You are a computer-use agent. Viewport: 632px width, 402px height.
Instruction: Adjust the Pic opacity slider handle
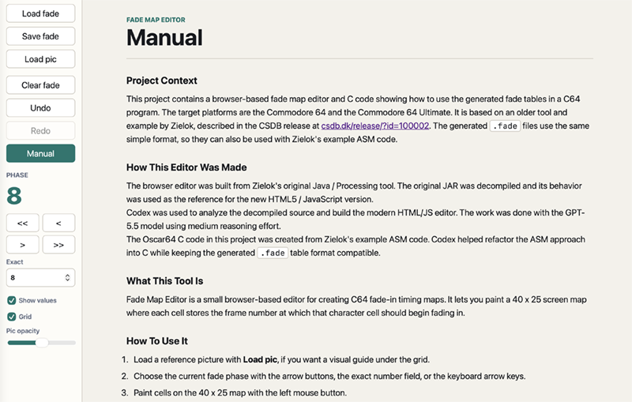[x=42, y=343]
